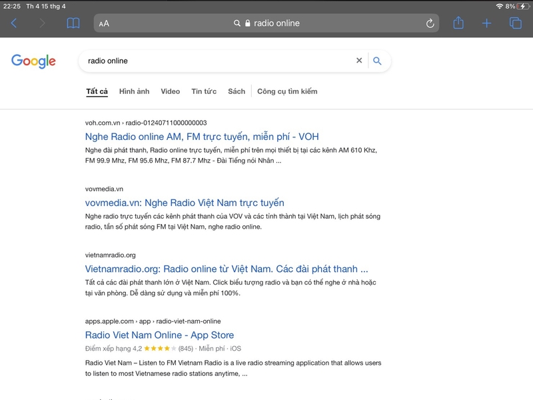The image size is (533, 400).
Task: Click snippet 'Nghe radio trực tuyến các kênh'
Action: pos(233,221)
